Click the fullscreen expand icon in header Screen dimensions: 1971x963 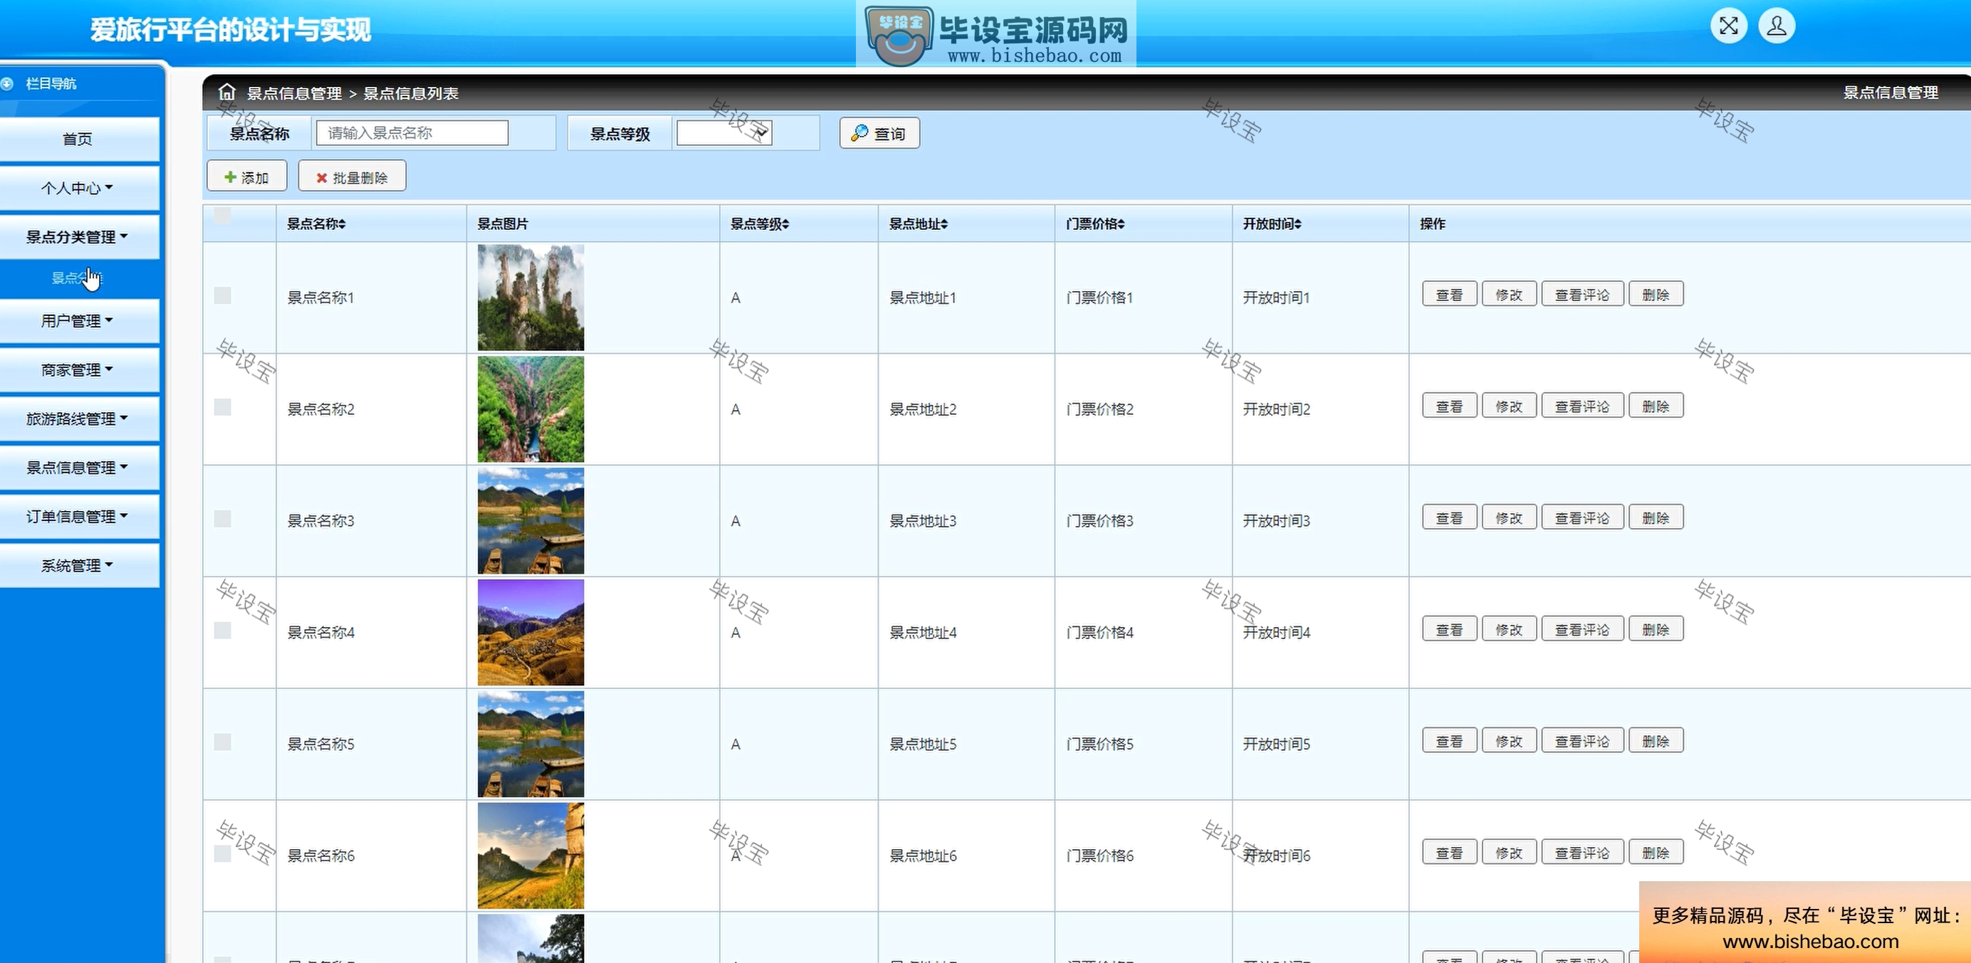[1728, 26]
